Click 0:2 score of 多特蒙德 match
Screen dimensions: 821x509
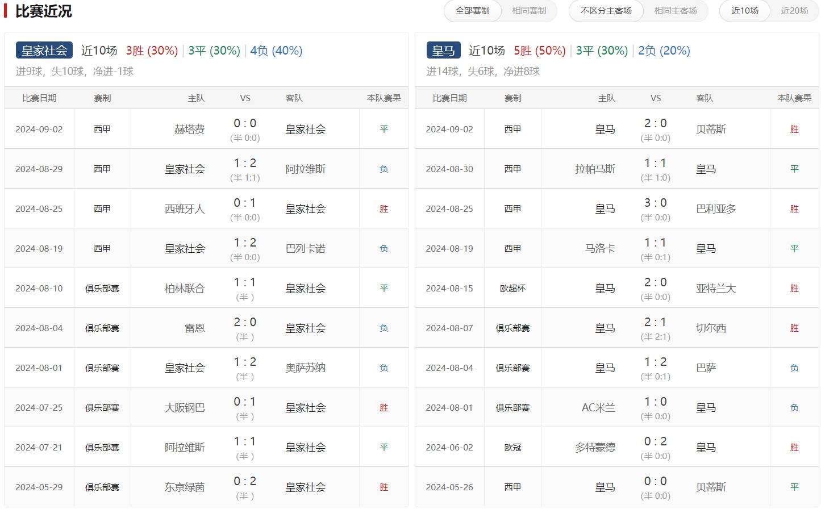click(656, 441)
